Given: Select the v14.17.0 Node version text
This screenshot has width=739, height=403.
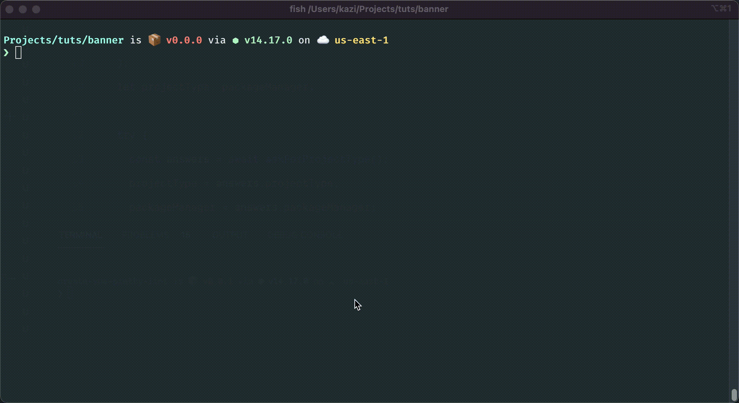Looking at the screenshot, I should 268,40.
